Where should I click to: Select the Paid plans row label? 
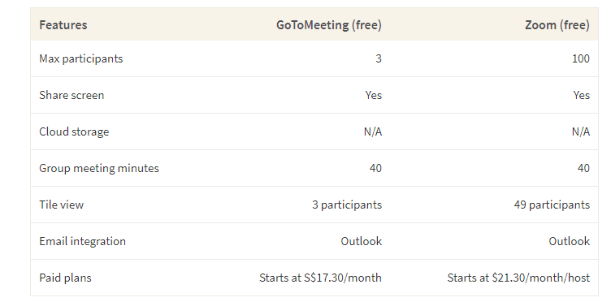coord(66,278)
